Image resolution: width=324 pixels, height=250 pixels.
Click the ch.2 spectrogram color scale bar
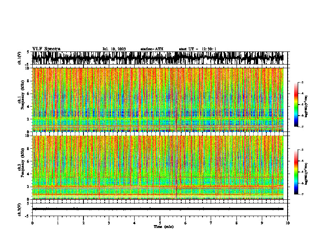coord(296,172)
